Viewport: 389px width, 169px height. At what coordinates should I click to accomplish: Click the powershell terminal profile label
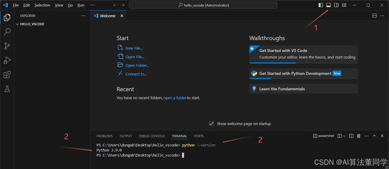324,136
